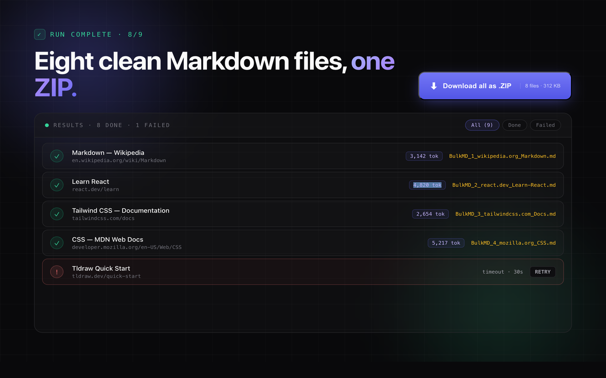
Task: Open BulkMD_3_tailwindcss.com_Docs.md file link
Action: (506, 214)
